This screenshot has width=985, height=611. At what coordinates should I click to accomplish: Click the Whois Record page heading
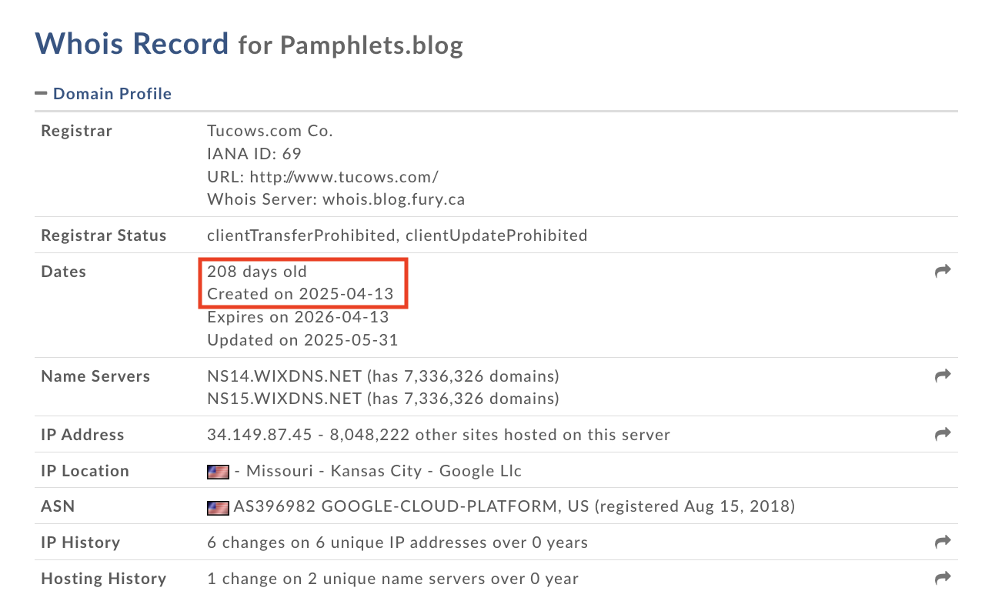132,43
